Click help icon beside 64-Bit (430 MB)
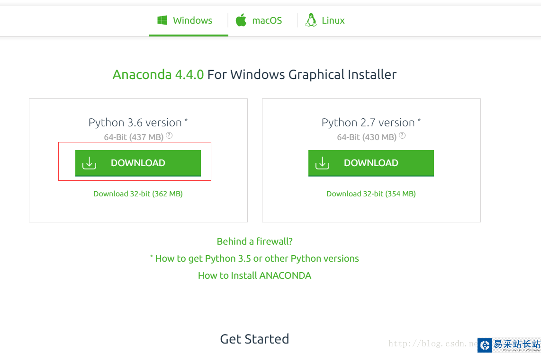 point(402,135)
